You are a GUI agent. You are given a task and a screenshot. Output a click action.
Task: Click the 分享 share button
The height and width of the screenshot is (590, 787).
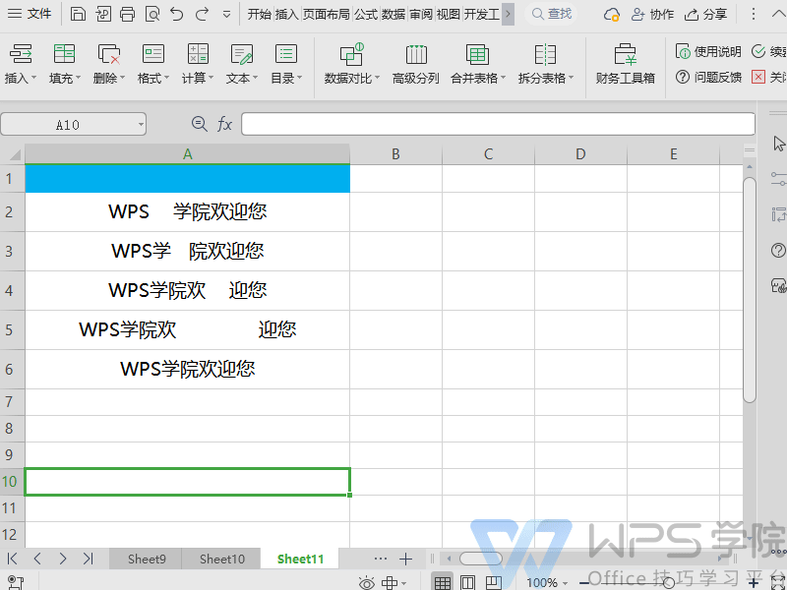(705, 14)
